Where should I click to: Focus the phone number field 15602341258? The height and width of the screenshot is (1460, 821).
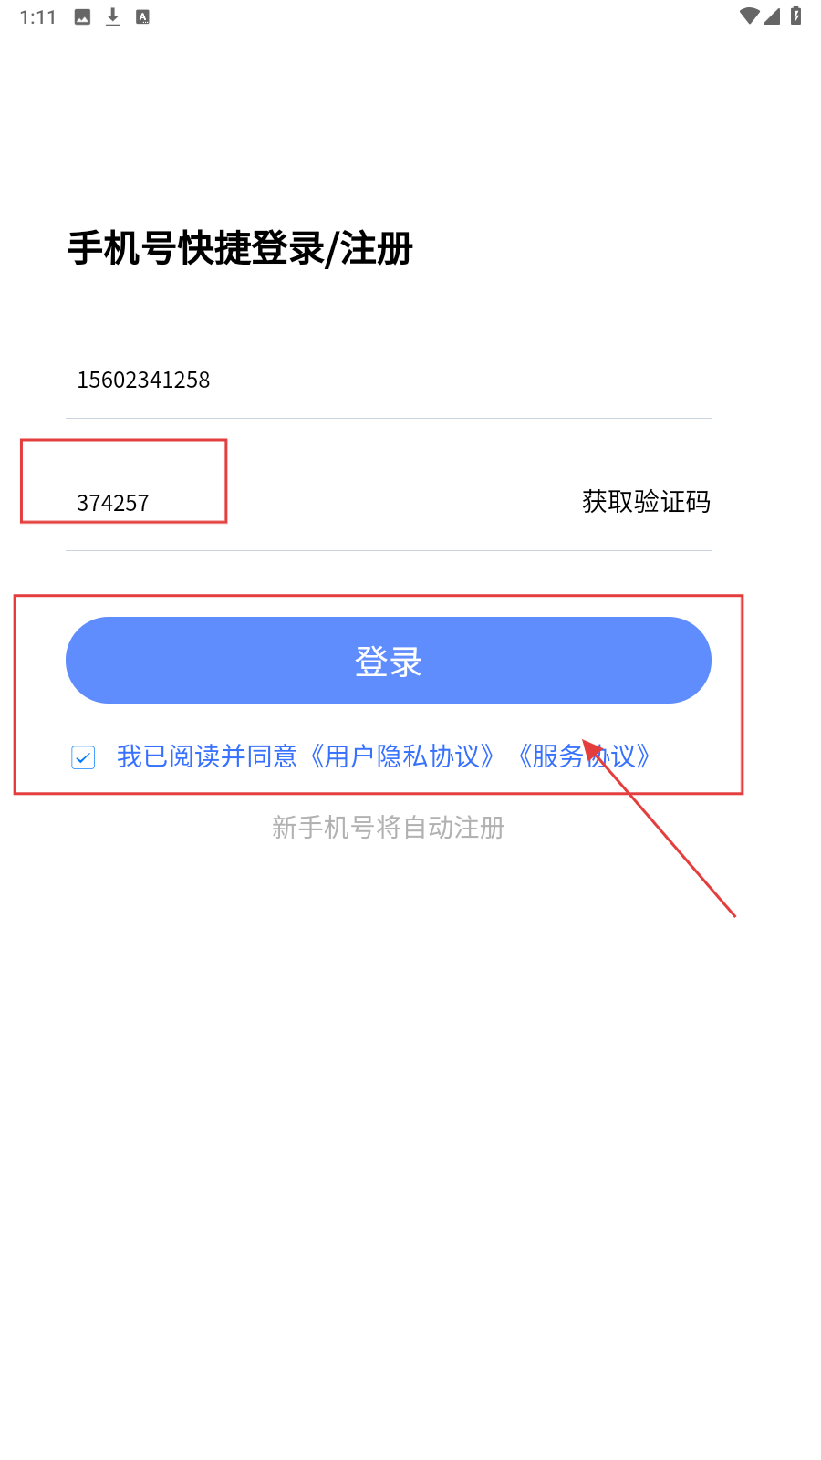(x=389, y=380)
